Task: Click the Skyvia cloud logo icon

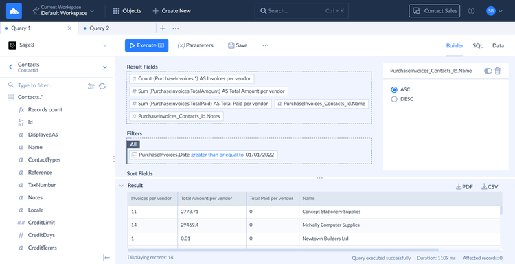Action: [14, 11]
